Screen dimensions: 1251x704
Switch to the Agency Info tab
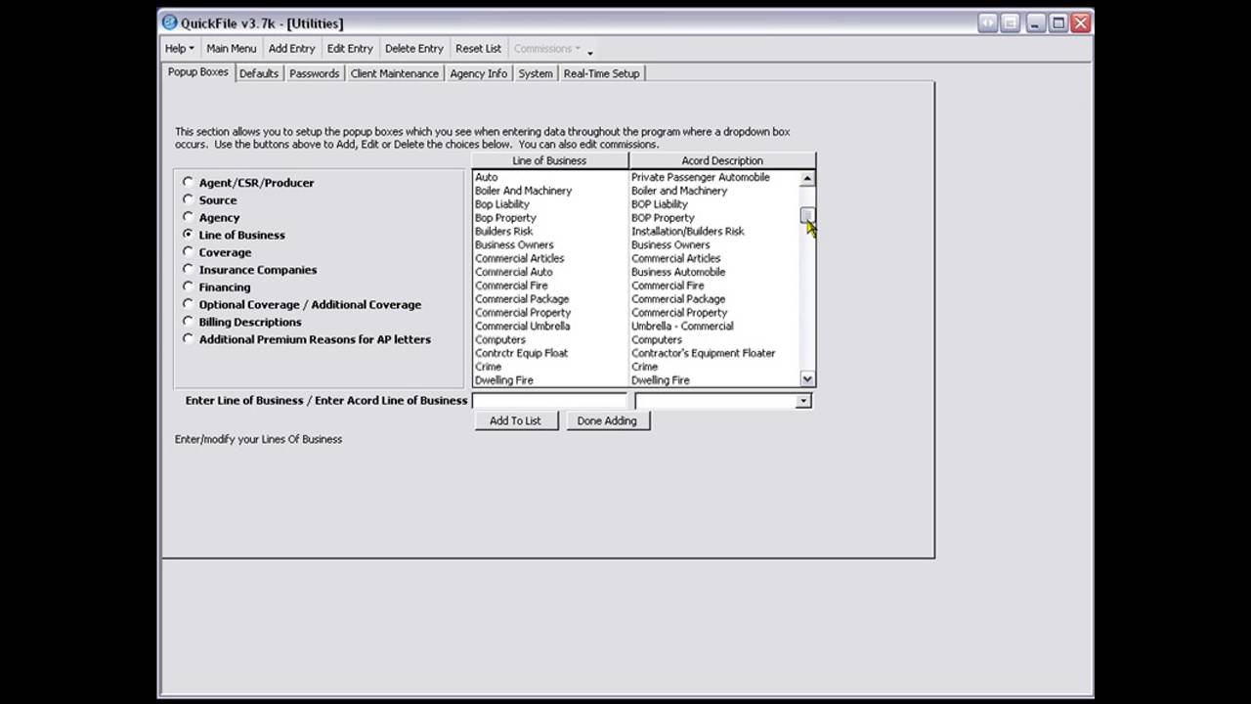(479, 73)
